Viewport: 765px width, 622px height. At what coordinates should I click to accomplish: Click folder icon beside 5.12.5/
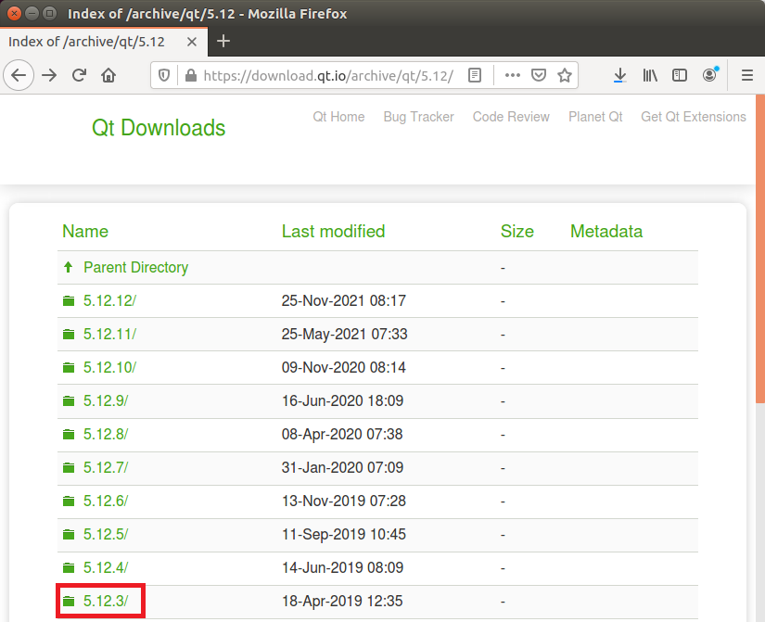click(69, 535)
